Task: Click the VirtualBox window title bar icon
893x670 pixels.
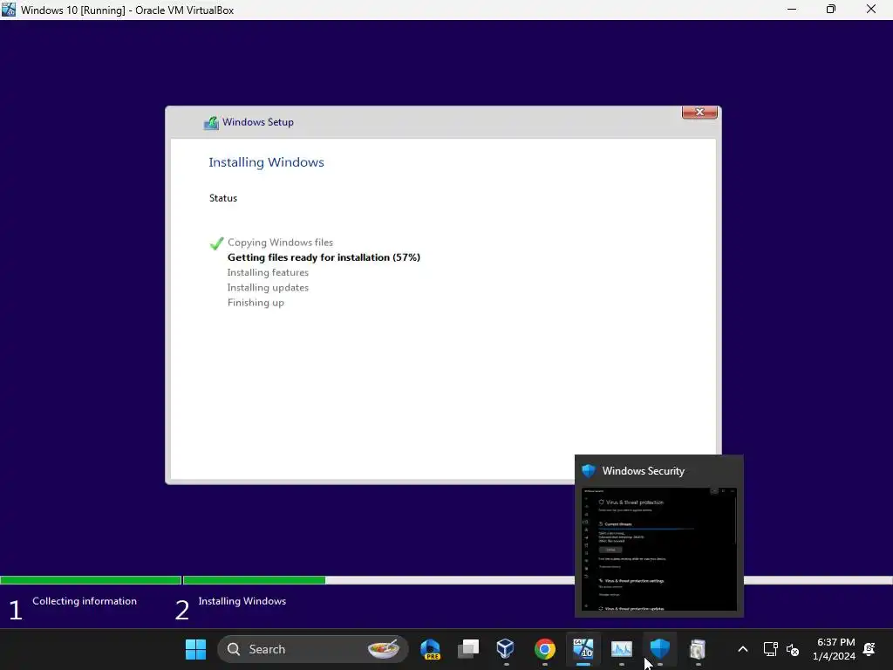Action: click(9, 10)
